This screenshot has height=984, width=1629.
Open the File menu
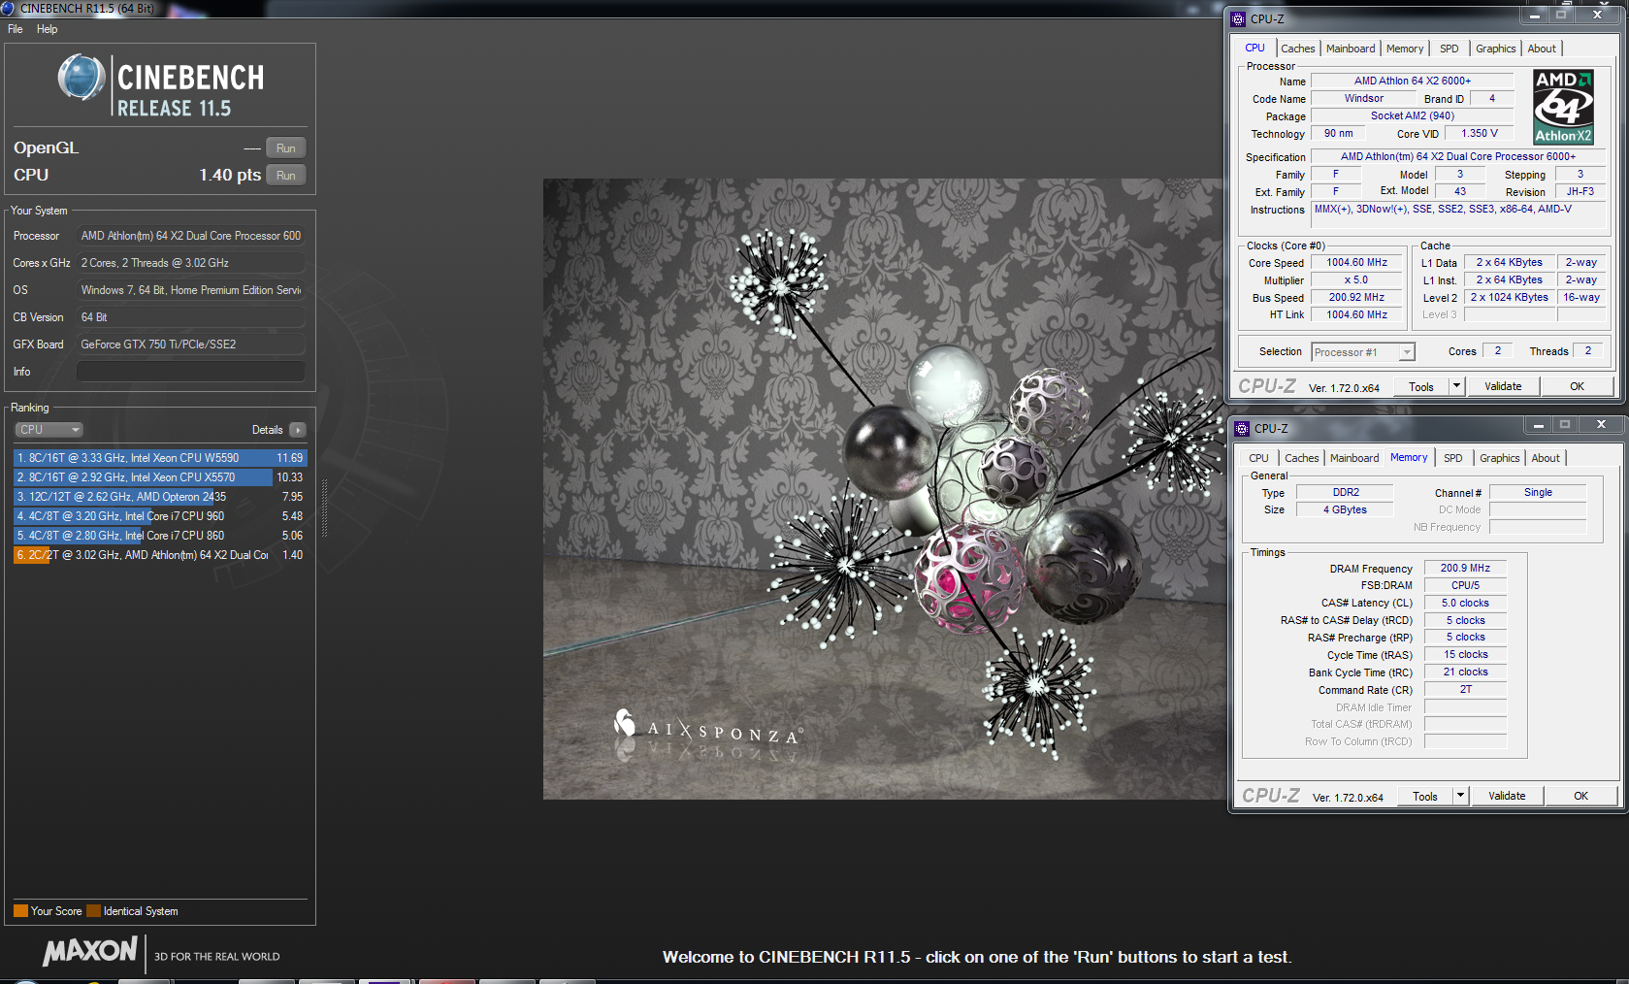pyautogui.click(x=16, y=29)
